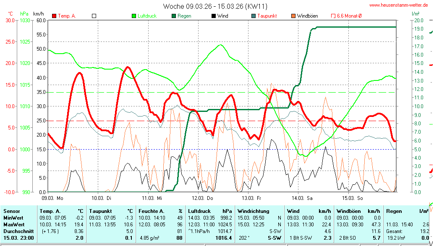Select the Feuchte A. column header
The height and width of the screenshot is (246, 434).
tap(151, 211)
